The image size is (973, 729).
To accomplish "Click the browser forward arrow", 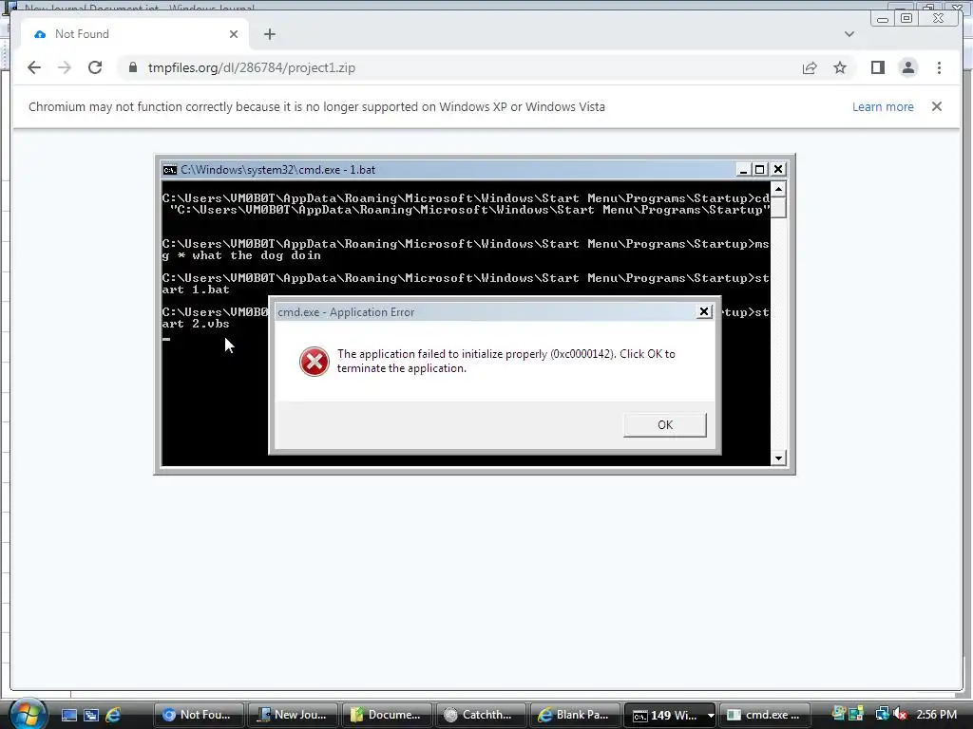I will [65, 67].
